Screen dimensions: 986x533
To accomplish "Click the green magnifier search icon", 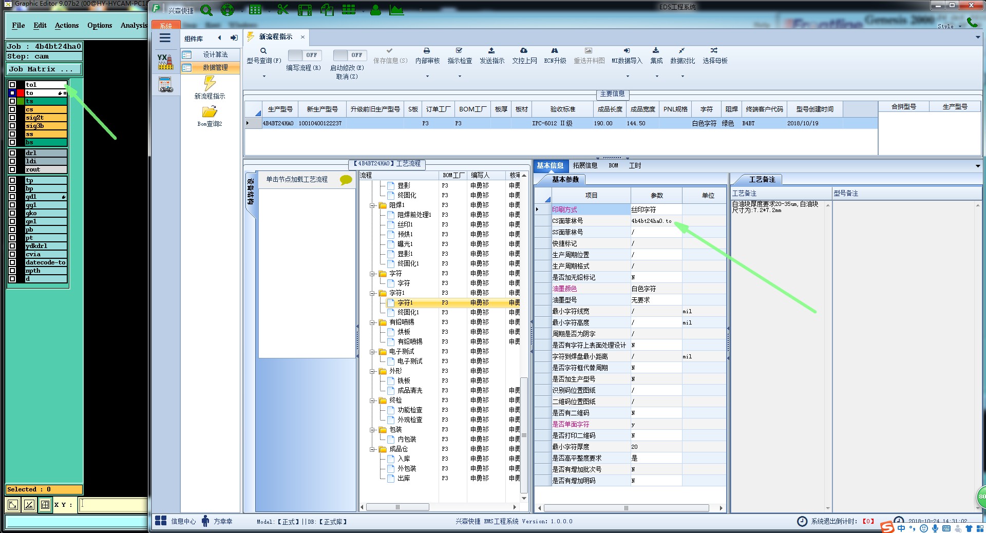I will pyautogui.click(x=206, y=10).
